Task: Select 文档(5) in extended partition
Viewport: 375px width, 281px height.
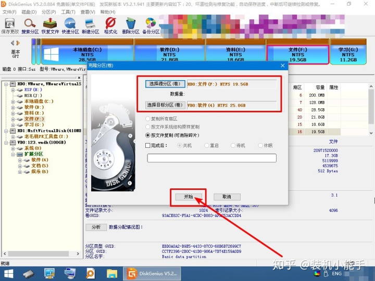Action: pos(40,165)
